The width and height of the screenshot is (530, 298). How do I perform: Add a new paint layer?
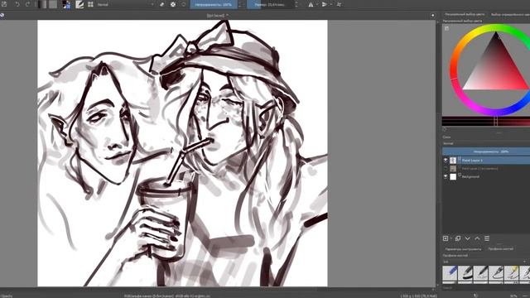pyautogui.click(x=446, y=238)
